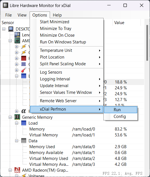150x177 pixels.
Task: Close the Options menu
Action: (x=40, y=15)
